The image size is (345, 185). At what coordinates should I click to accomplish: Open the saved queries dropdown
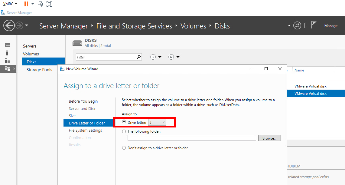[174, 57]
